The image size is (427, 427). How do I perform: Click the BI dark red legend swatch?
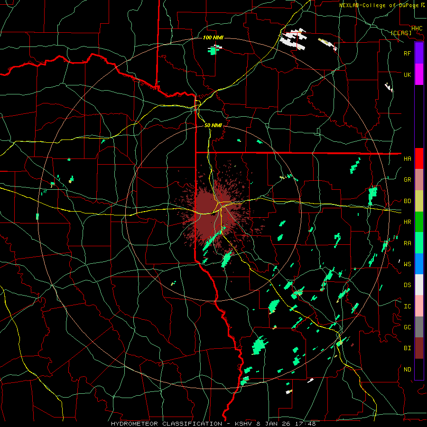coord(419,348)
